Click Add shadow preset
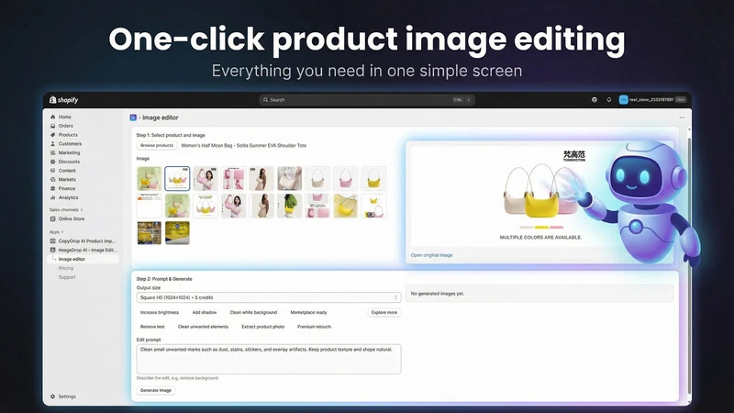The image size is (734, 413). (205, 312)
